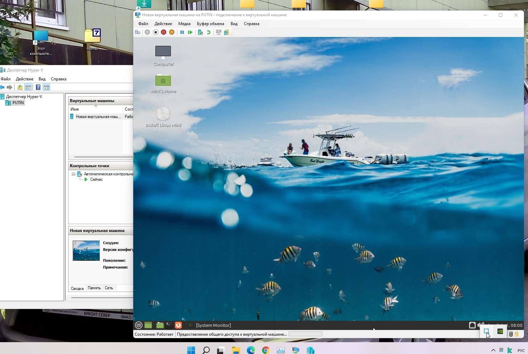Viewport: 528px width, 354px height.
Task: Click the Ctrl+Alt+Del toolbar icon
Action: coord(137,32)
